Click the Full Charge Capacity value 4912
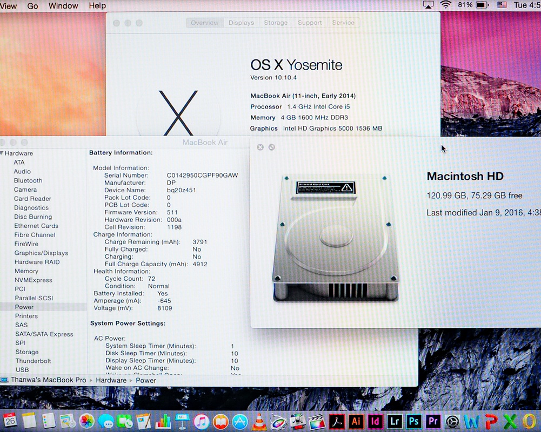The image size is (541, 432). point(200,264)
